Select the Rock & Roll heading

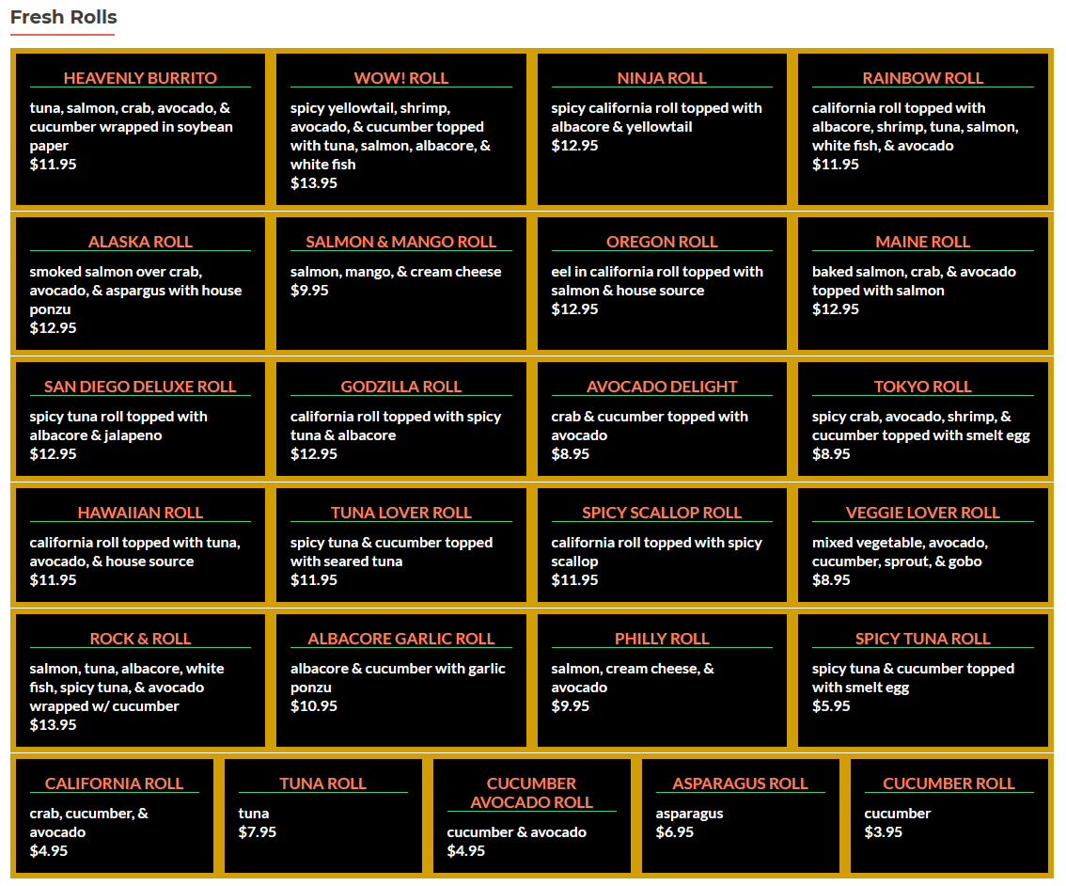pos(140,639)
